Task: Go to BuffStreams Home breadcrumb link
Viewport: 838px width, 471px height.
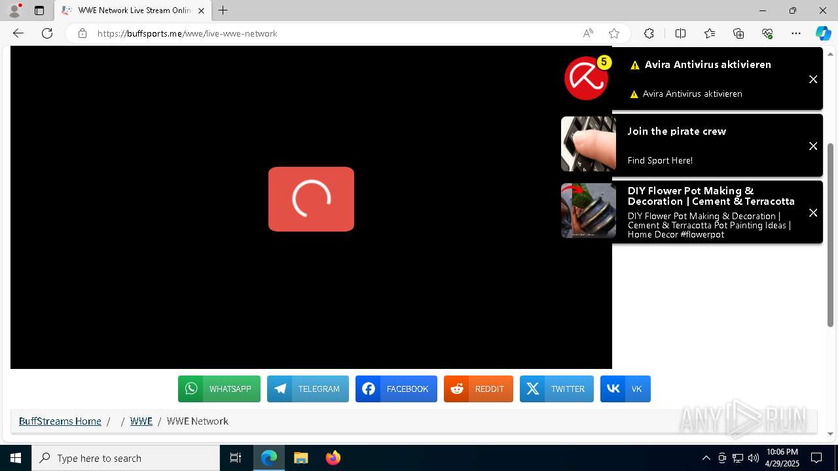Action: tap(60, 421)
